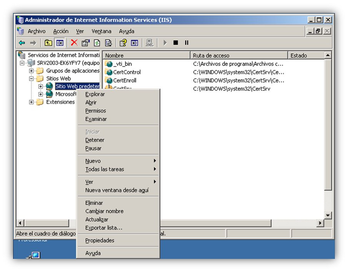Select the Sitios Web tree folder

[58, 79]
